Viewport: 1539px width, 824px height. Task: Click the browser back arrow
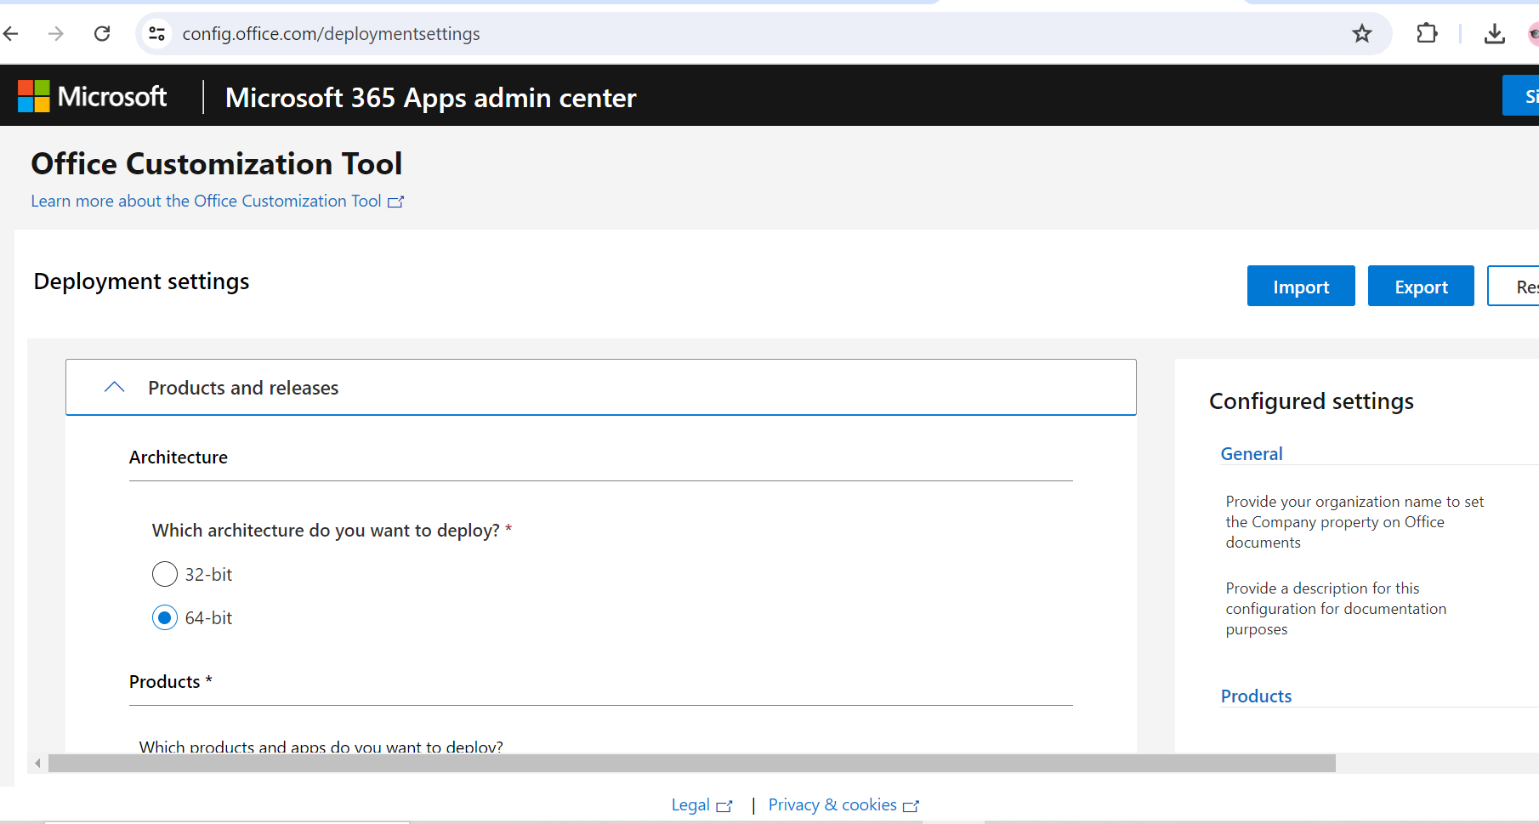pos(11,34)
